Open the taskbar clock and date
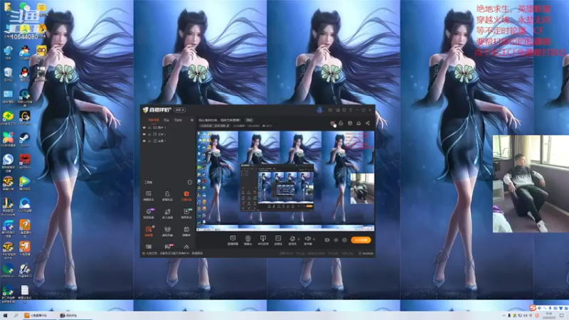 (549, 316)
